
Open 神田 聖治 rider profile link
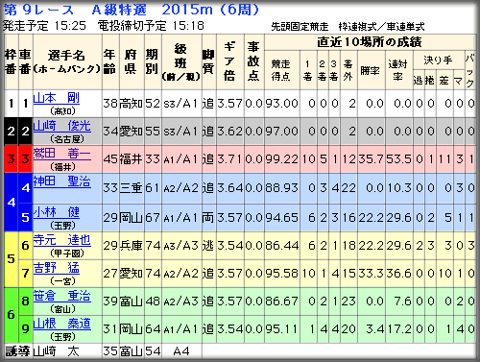pyautogui.click(x=62, y=181)
